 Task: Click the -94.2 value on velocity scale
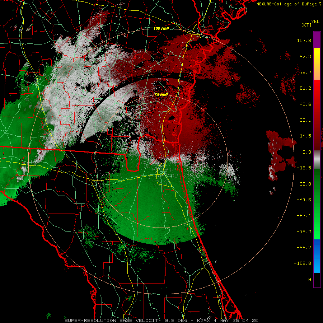pos(304,248)
